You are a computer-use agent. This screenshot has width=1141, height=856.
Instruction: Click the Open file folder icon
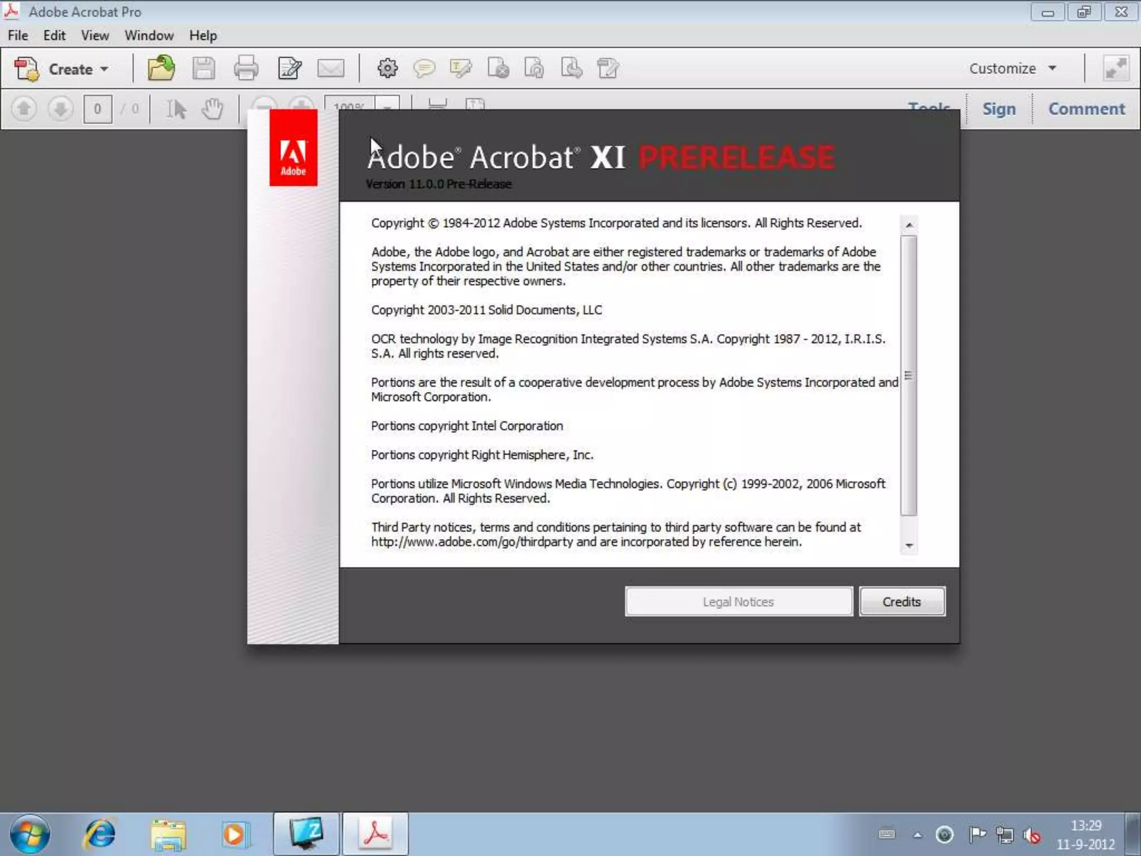[x=161, y=69]
